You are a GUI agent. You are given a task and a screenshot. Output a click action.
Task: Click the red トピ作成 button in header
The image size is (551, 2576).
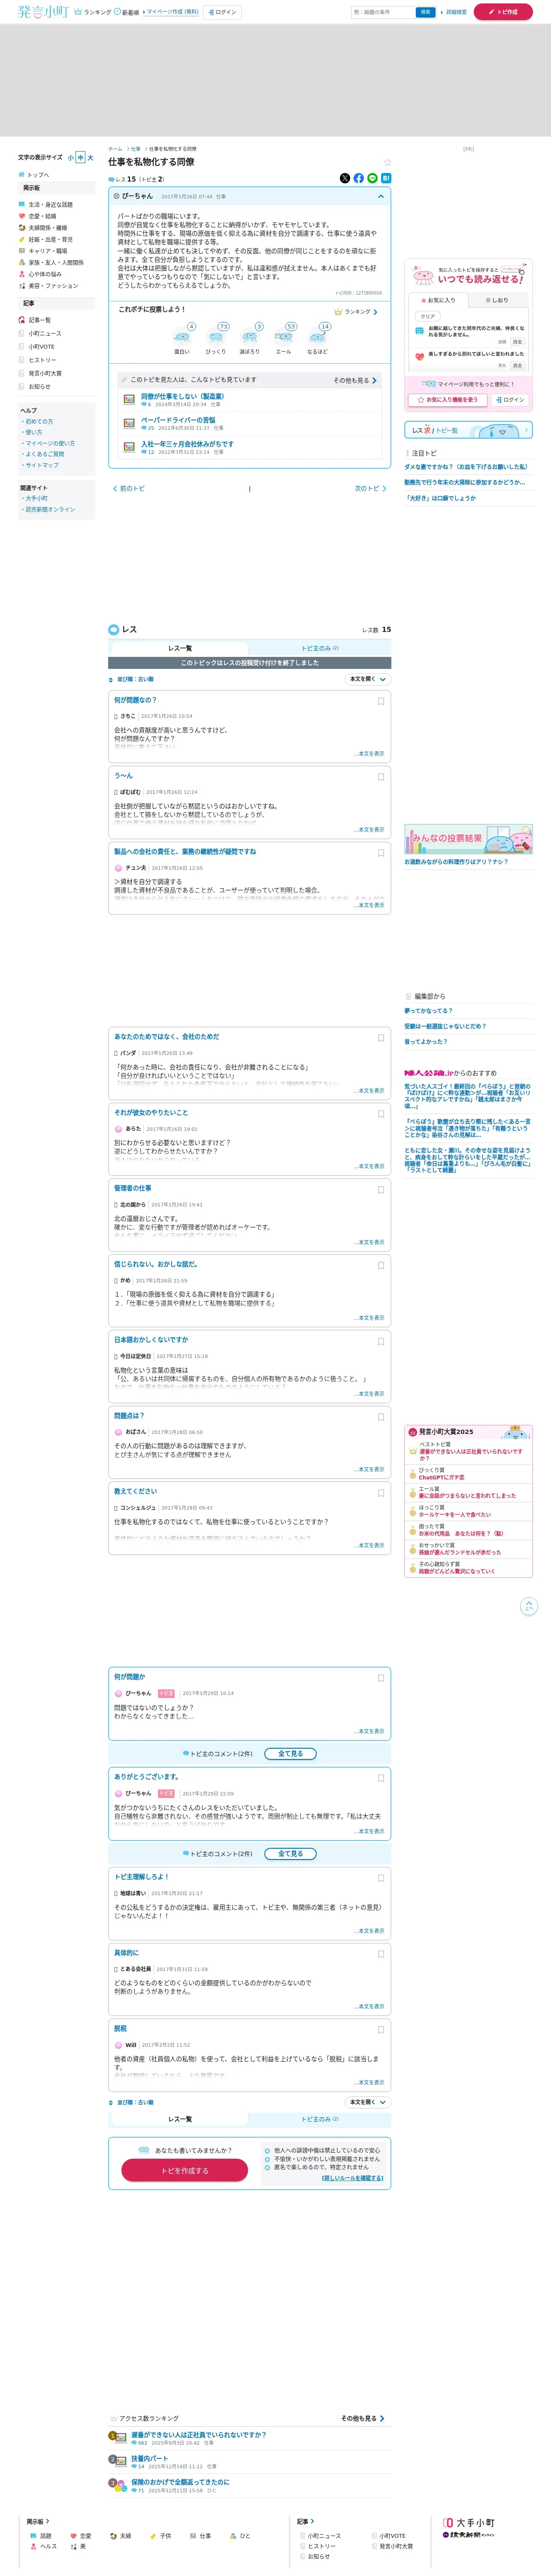pyautogui.click(x=503, y=12)
